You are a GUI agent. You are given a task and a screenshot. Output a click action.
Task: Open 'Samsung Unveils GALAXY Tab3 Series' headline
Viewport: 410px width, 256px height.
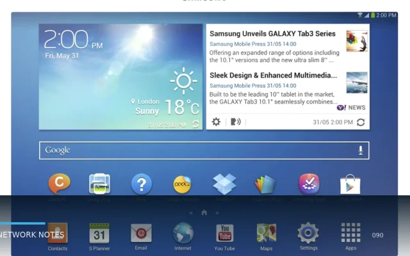click(x=272, y=34)
